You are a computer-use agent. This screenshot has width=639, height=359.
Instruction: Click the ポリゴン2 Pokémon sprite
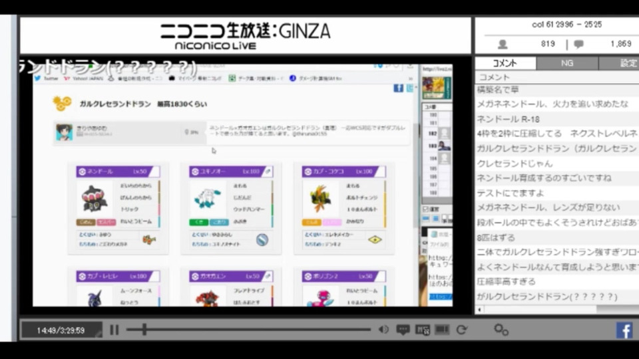[x=320, y=298]
